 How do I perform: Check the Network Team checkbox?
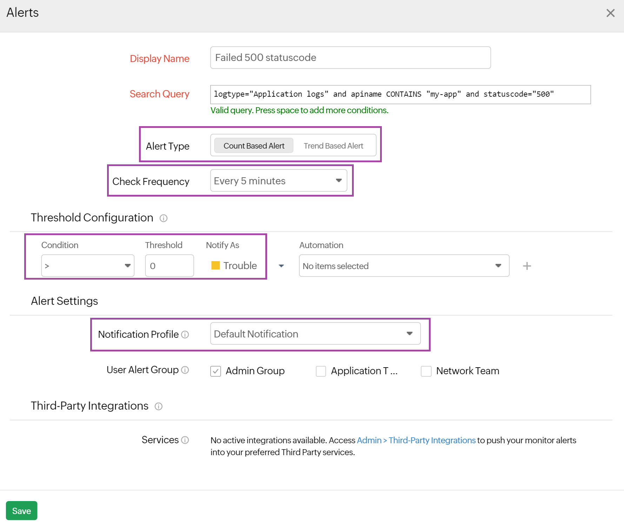(x=426, y=371)
